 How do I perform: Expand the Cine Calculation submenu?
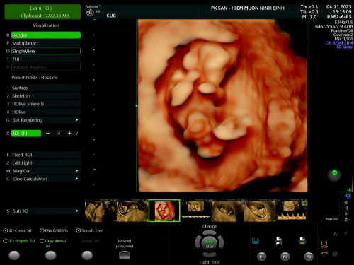tap(46, 179)
